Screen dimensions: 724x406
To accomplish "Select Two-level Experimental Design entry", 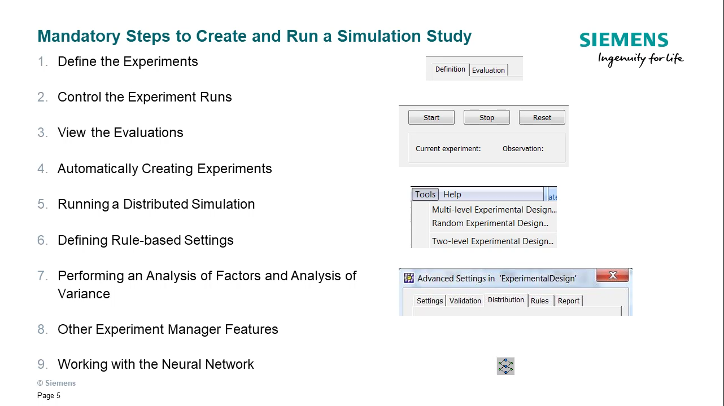I will coord(492,241).
